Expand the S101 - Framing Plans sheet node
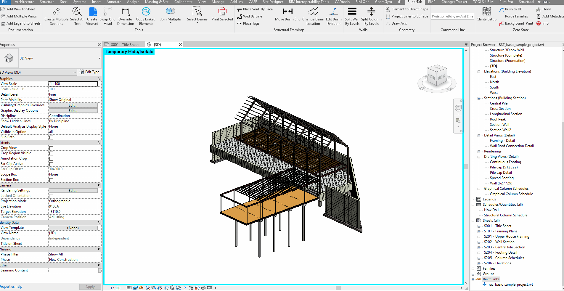Screen dimensions: 564x291 [x=479, y=231]
